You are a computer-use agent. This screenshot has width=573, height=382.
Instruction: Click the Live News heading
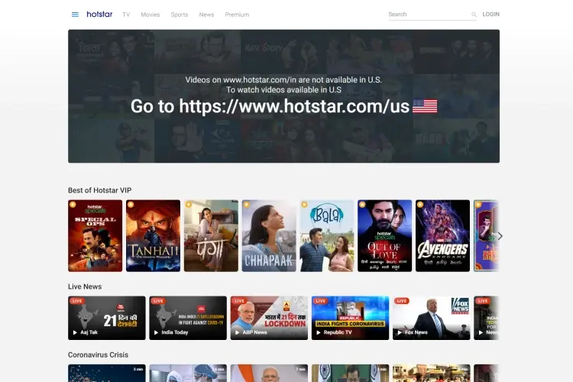click(85, 287)
